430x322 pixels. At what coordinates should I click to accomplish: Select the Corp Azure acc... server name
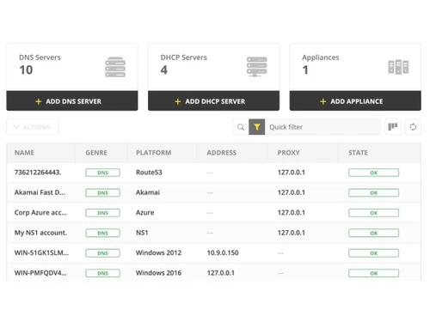coord(40,213)
